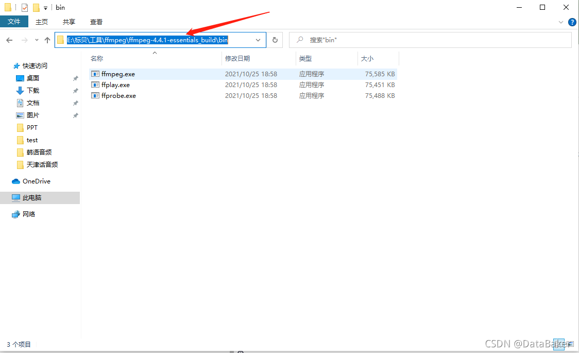
Task: Click the pin icon beside 桌面
Action: tap(76, 78)
